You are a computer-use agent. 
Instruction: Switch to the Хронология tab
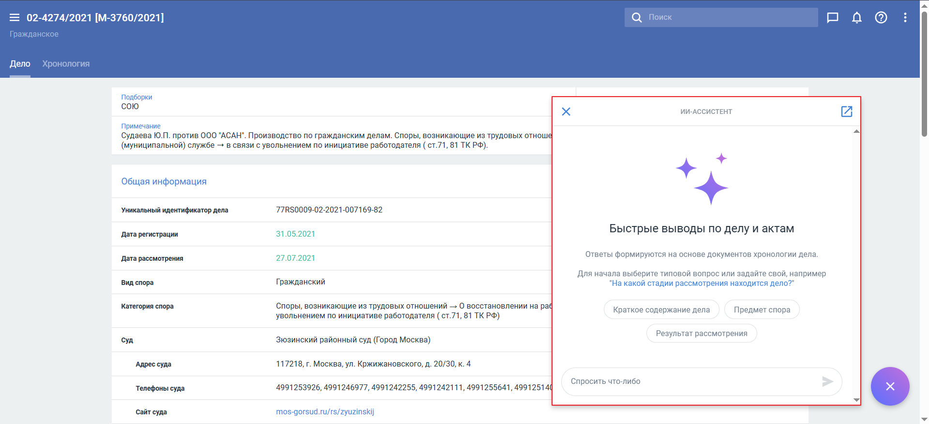[x=66, y=64]
